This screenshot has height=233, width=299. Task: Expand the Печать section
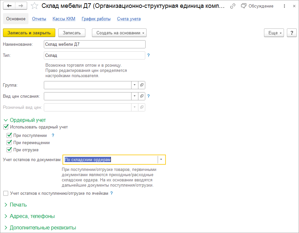(18, 205)
